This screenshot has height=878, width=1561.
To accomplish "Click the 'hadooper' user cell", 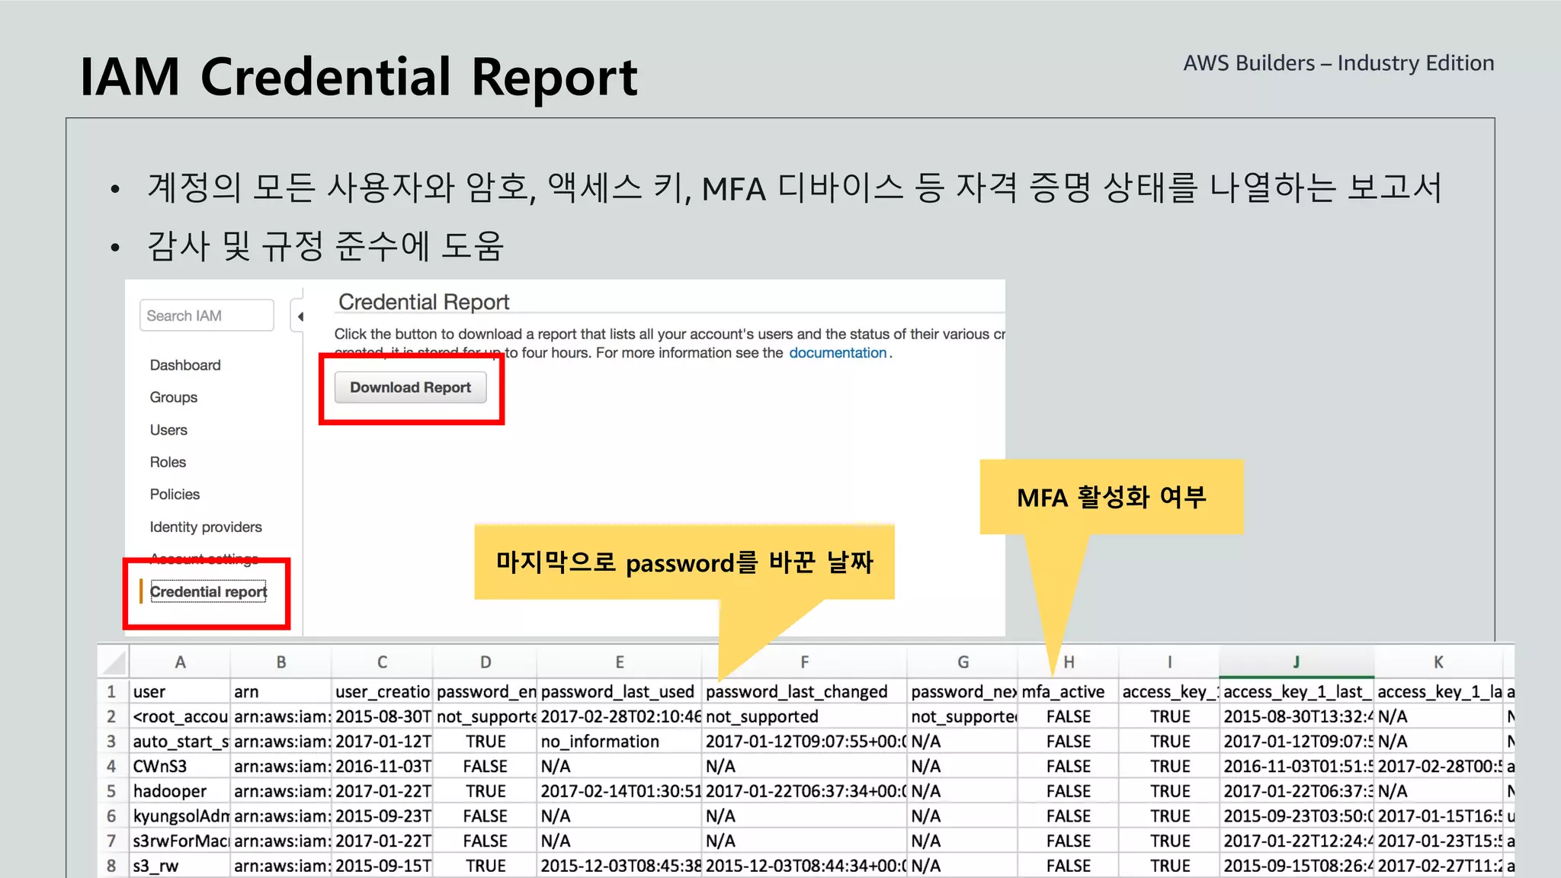I will [x=180, y=791].
